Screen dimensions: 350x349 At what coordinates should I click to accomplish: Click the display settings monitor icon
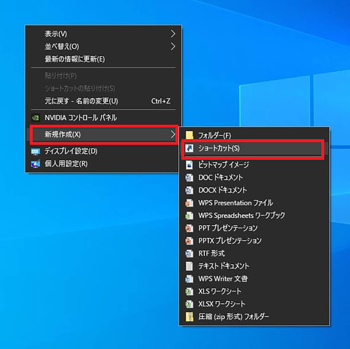35,151
